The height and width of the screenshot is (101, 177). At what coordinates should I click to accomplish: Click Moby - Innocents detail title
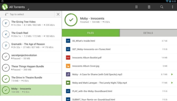tap(92, 18)
